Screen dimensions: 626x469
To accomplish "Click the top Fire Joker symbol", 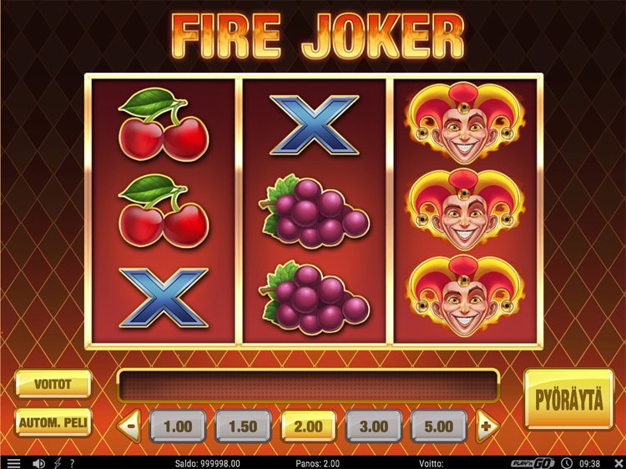I will (464, 123).
